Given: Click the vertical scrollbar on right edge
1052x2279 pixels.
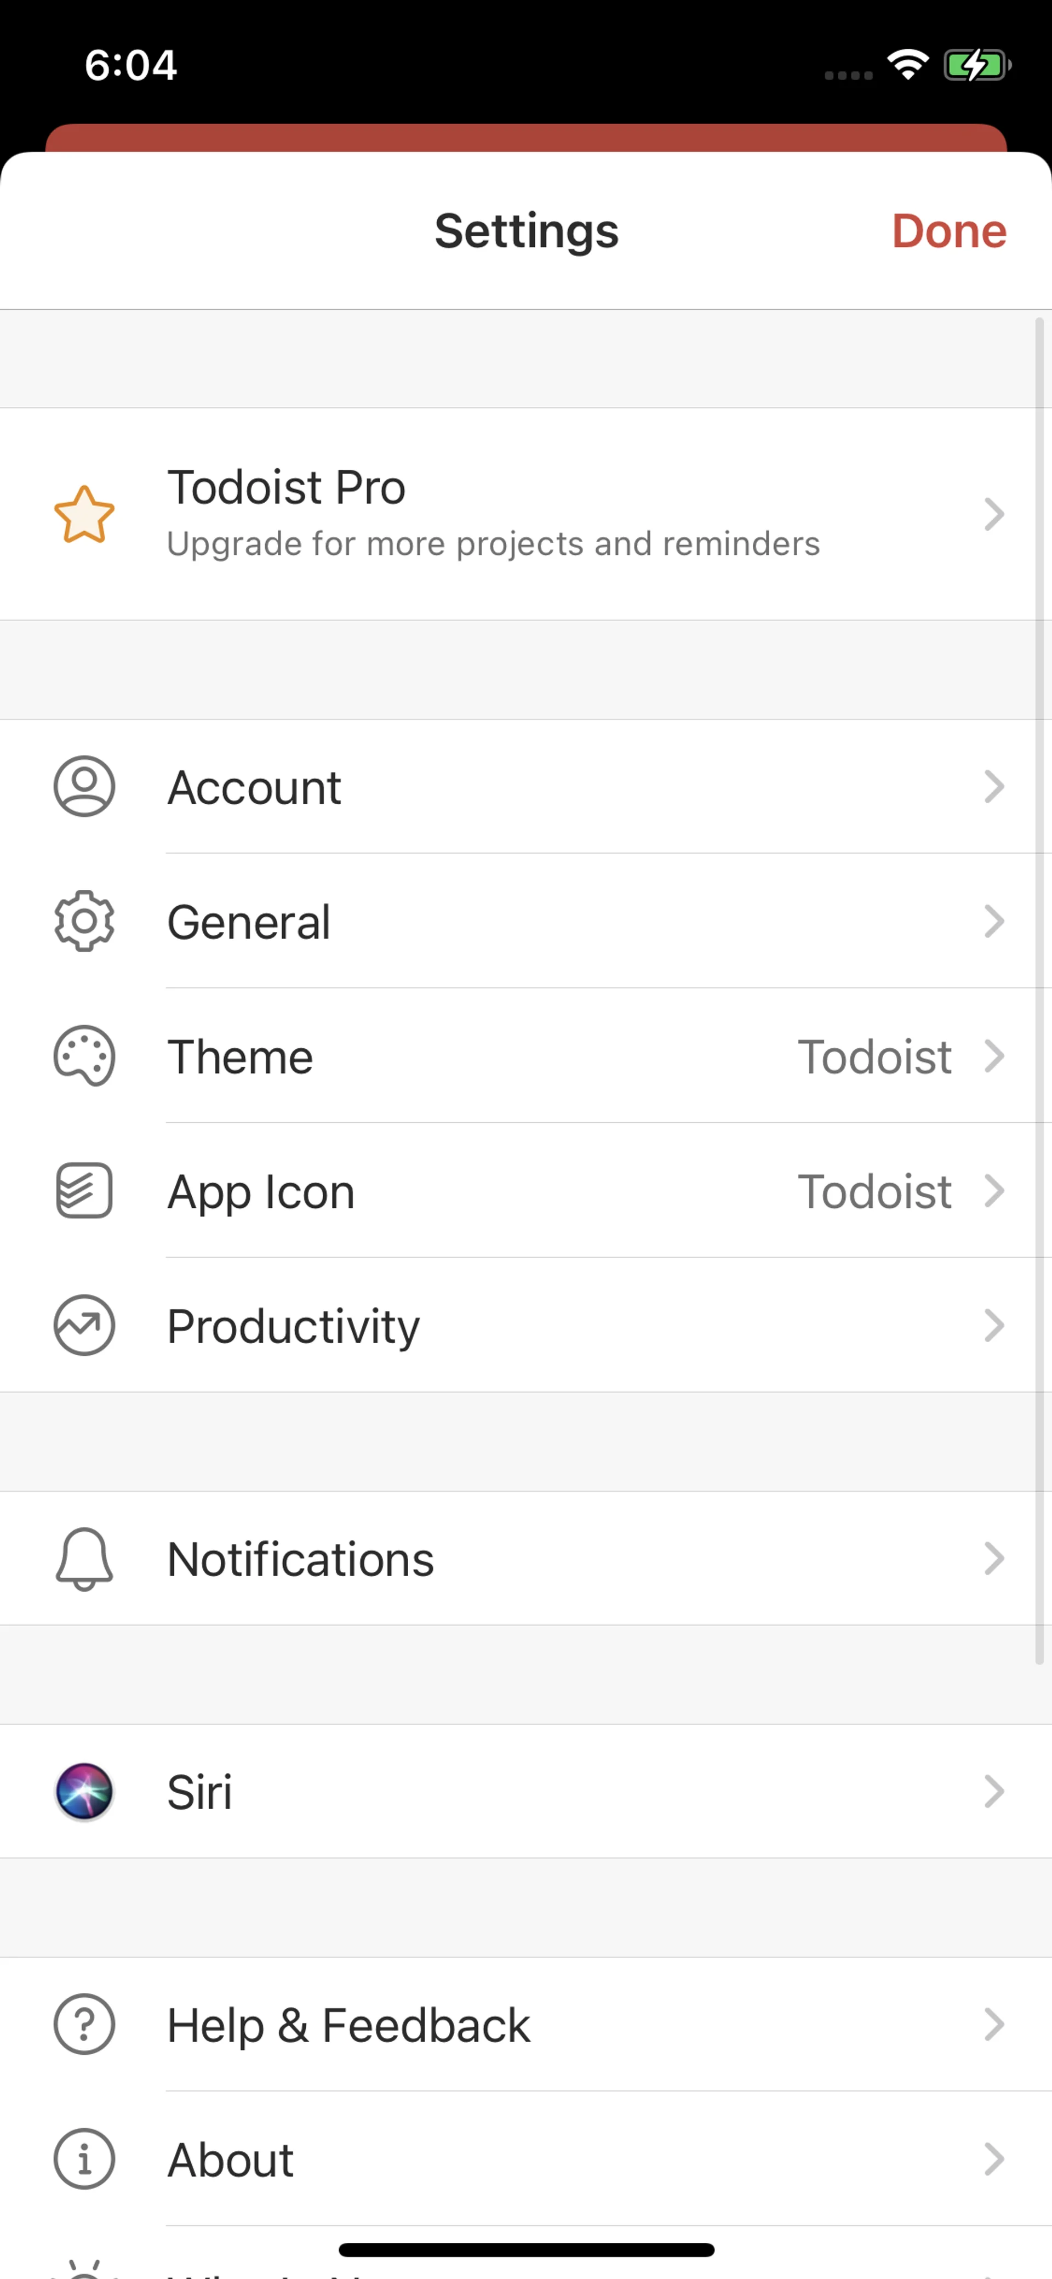Looking at the screenshot, I should 1039,991.
